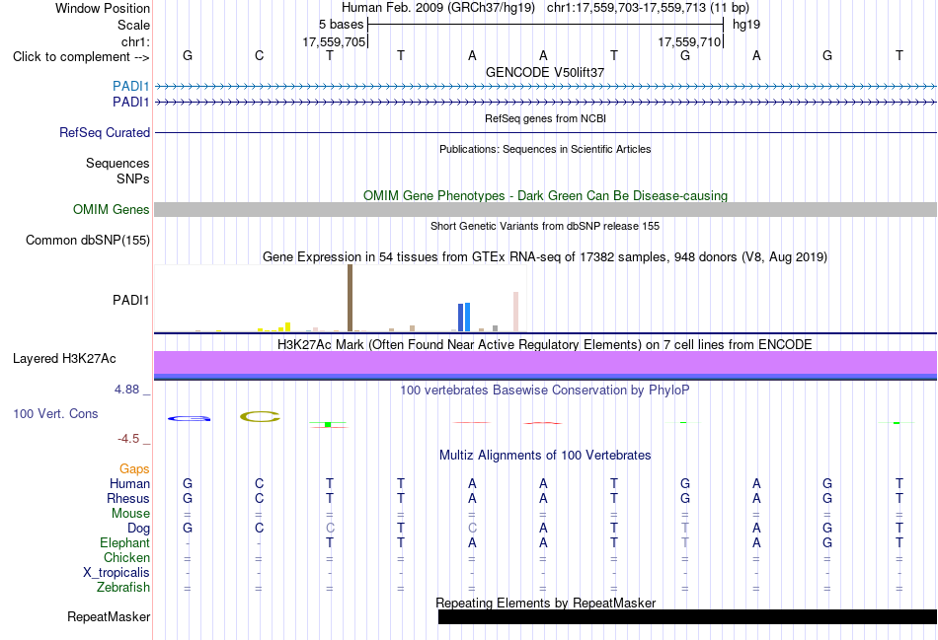Click the OMIM Genes track label

click(111, 210)
